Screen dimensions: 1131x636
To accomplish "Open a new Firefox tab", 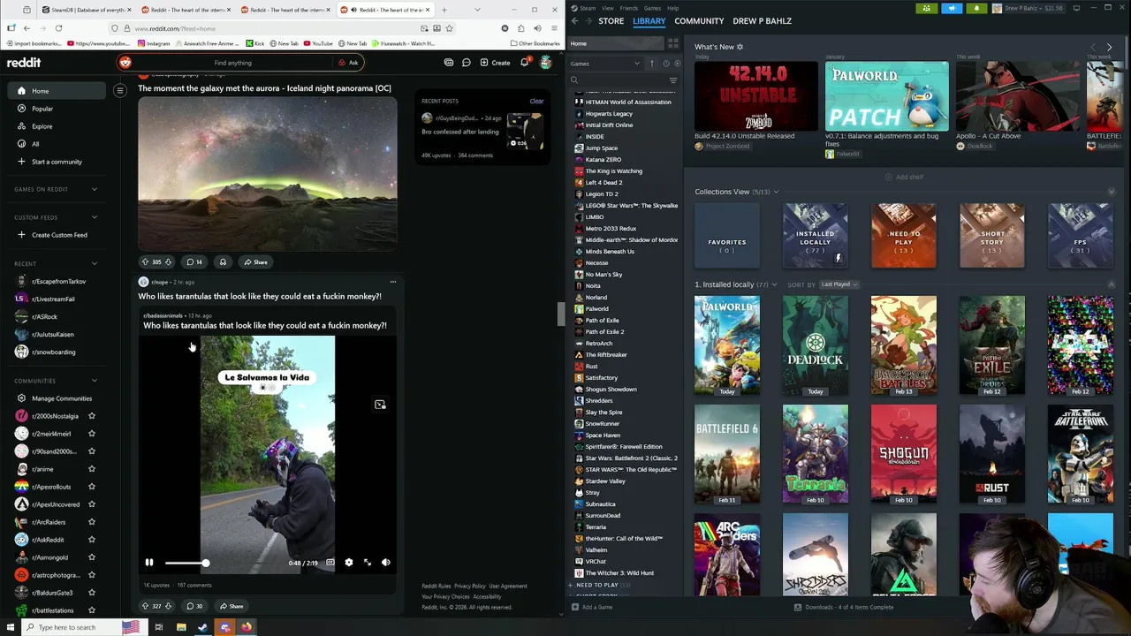I will coord(444,10).
